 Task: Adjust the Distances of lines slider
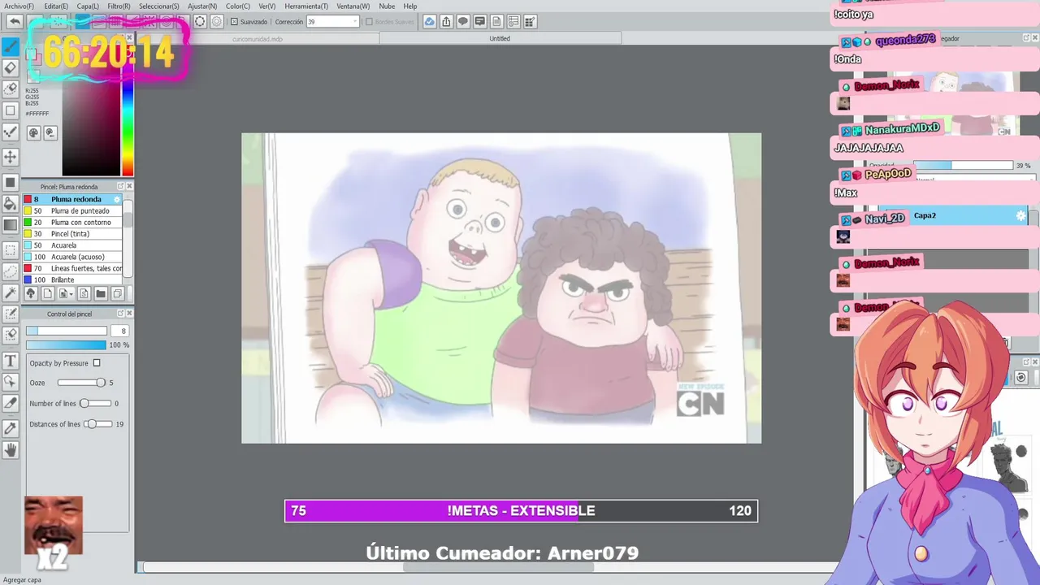pos(98,424)
